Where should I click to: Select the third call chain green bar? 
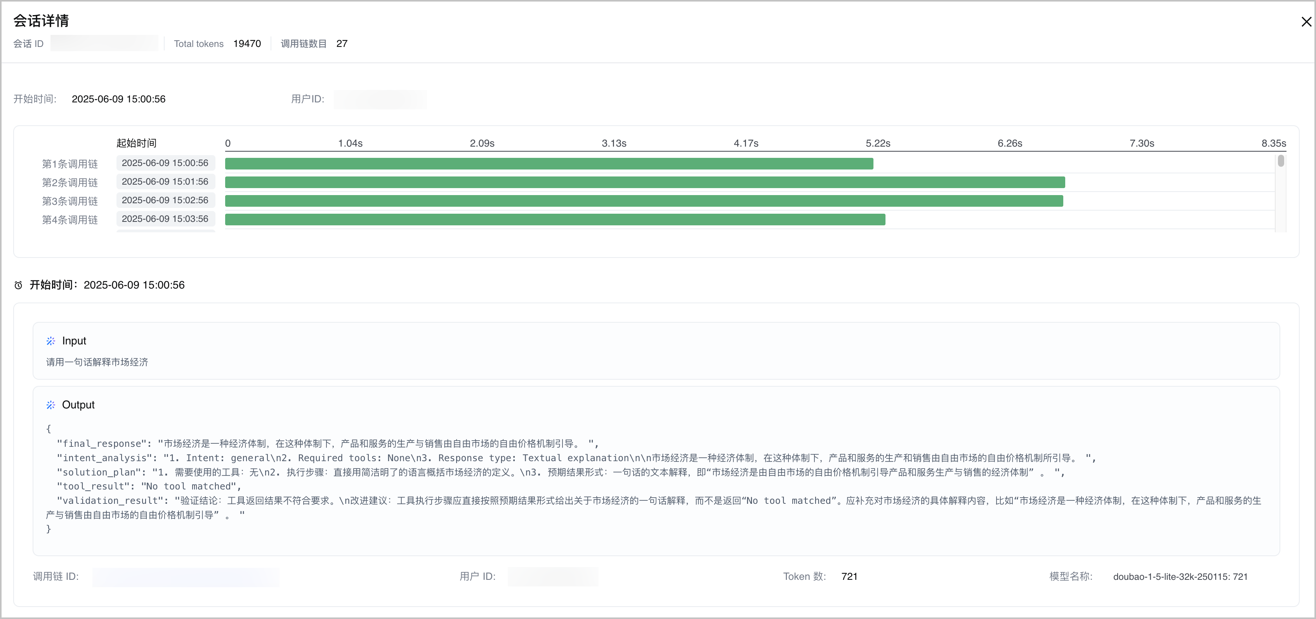[x=643, y=201]
